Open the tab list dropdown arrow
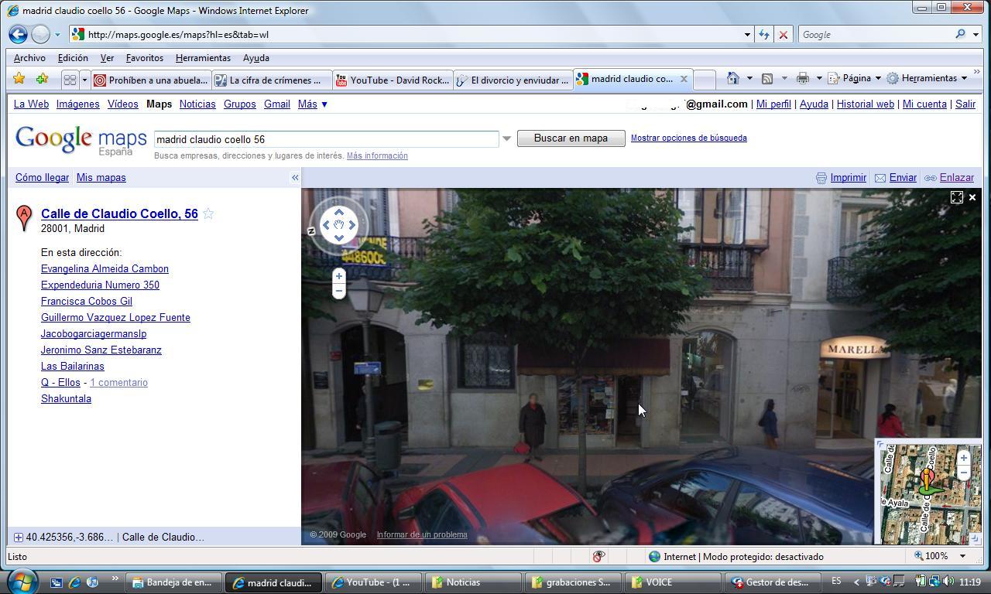991x594 pixels. (x=84, y=80)
